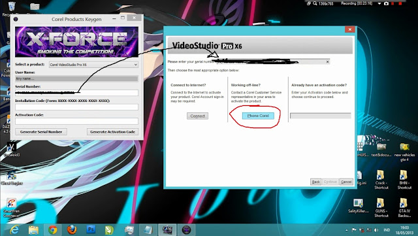Click the Serial Number field in Keygen
This screenshot has height=236, width=418.
coord(76,93)
